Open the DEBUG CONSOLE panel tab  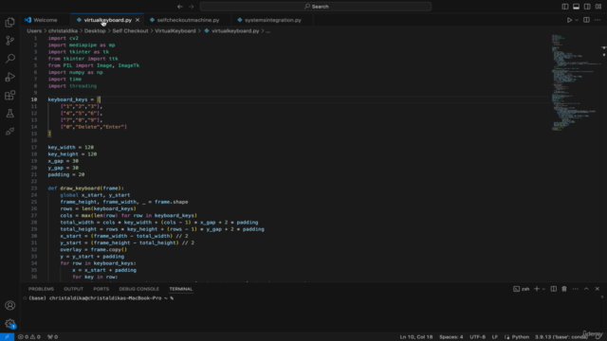point(139,289)
